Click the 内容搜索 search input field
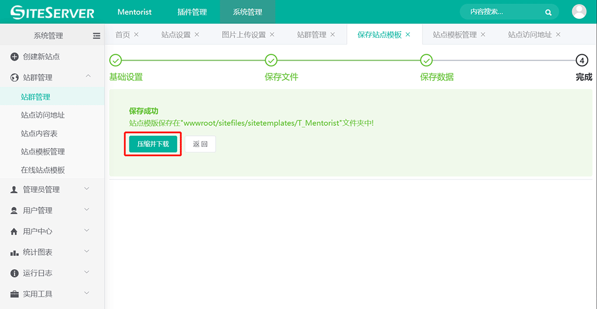This screenshot has height=309, width=597. (501, 12)
